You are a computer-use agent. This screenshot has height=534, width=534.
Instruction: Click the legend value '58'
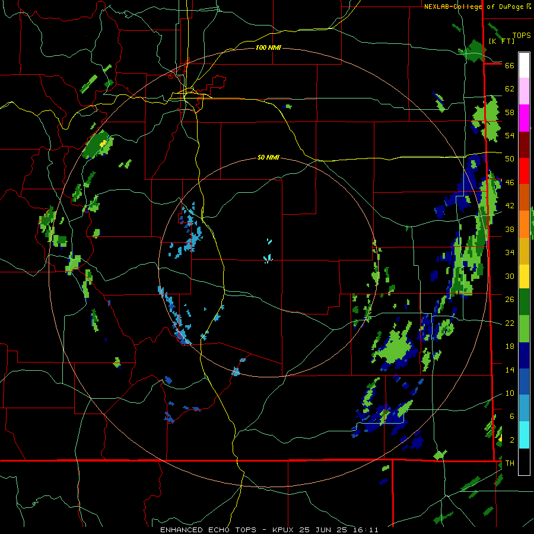510,112
